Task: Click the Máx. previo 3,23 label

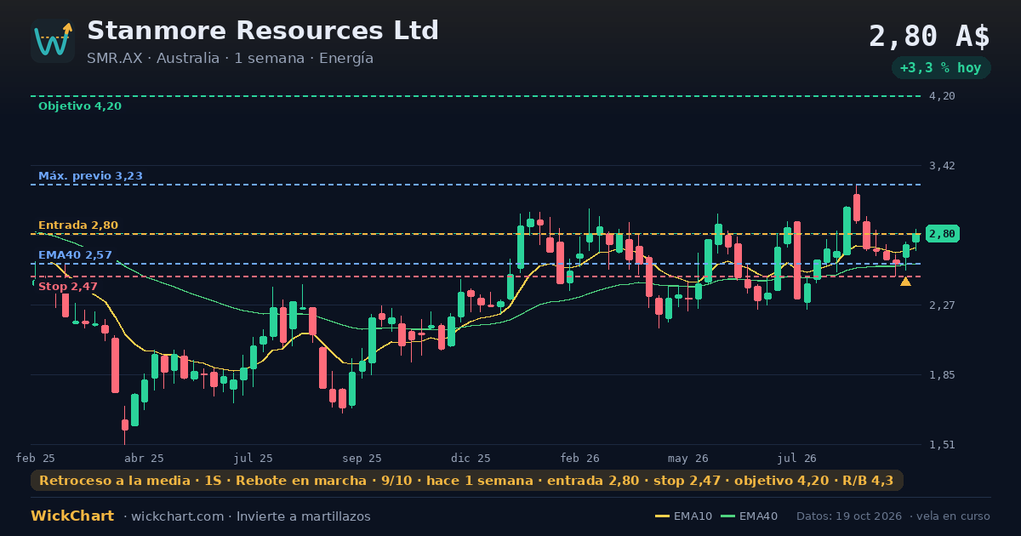Action: 90,176
